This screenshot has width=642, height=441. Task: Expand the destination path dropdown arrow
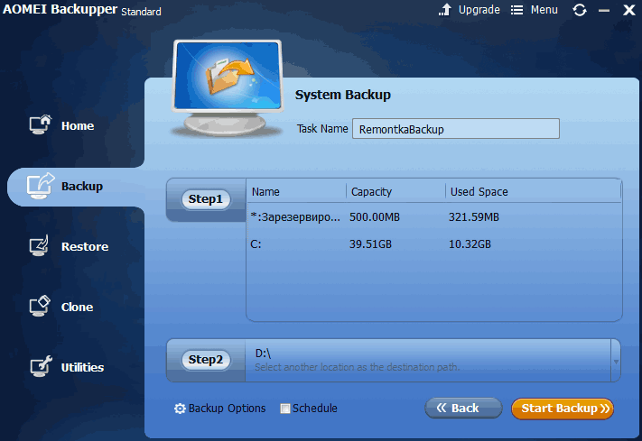click(x=616, y=361)
